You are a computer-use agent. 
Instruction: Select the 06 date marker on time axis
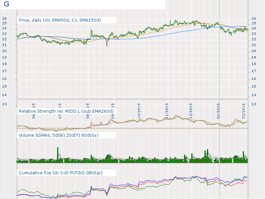click(33, 106)
